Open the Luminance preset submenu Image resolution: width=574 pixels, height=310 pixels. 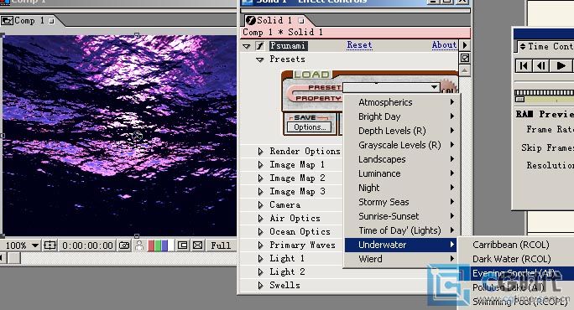point(401,173)
